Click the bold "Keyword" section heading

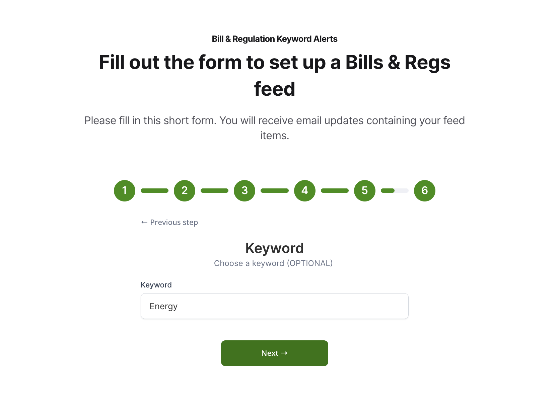coord(275,248)
